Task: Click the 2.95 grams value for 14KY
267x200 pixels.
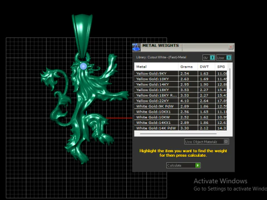Action: coord(185,84)
